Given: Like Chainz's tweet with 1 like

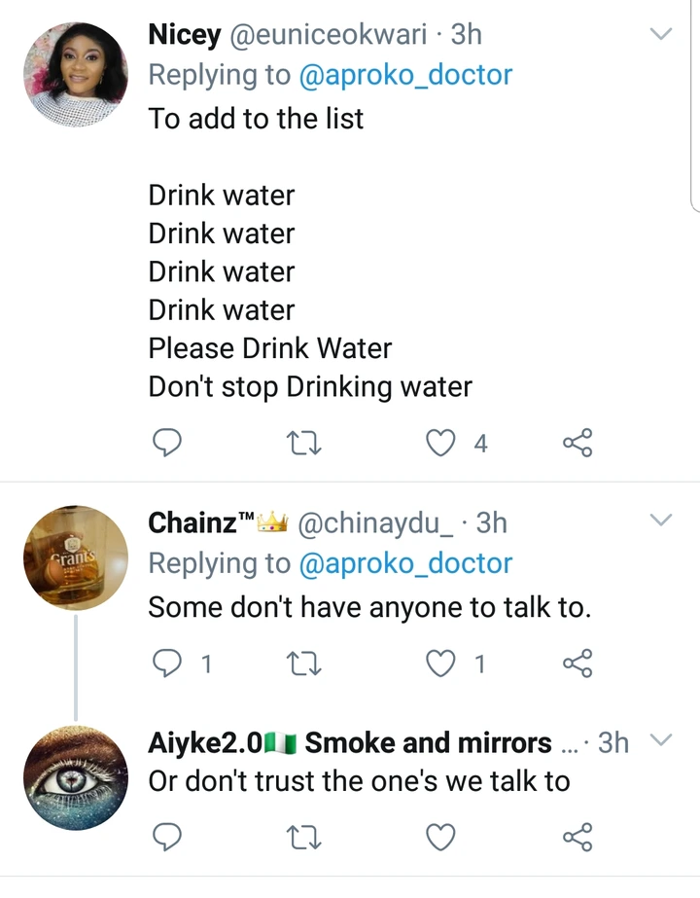Looking at the screenshot, I should pyautogui.click(x=442, y=664).
